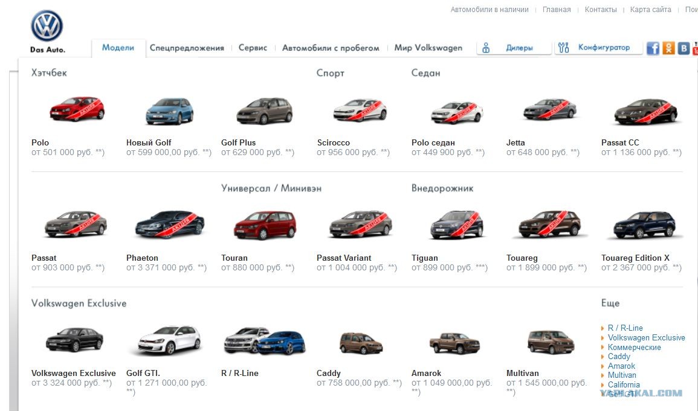Screen dimensions: 698x411
Task: Select the Caddy van image
Action: tap(361, 343)
